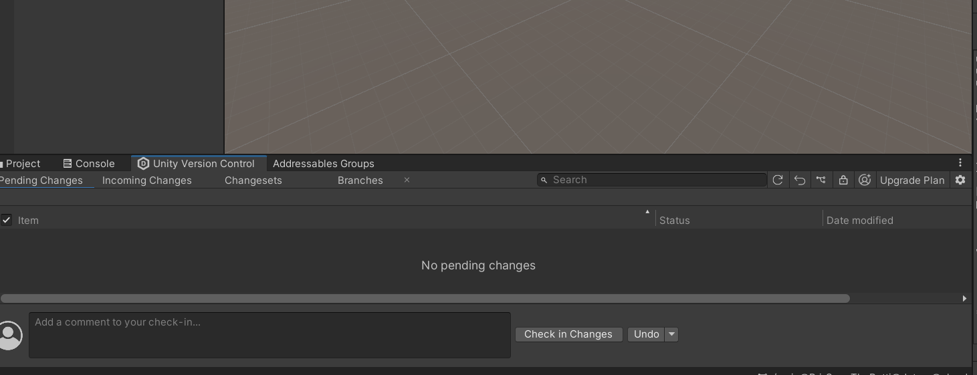Toggle the Item select-all checkbox
977x375 pixels.
click(6, 220)
